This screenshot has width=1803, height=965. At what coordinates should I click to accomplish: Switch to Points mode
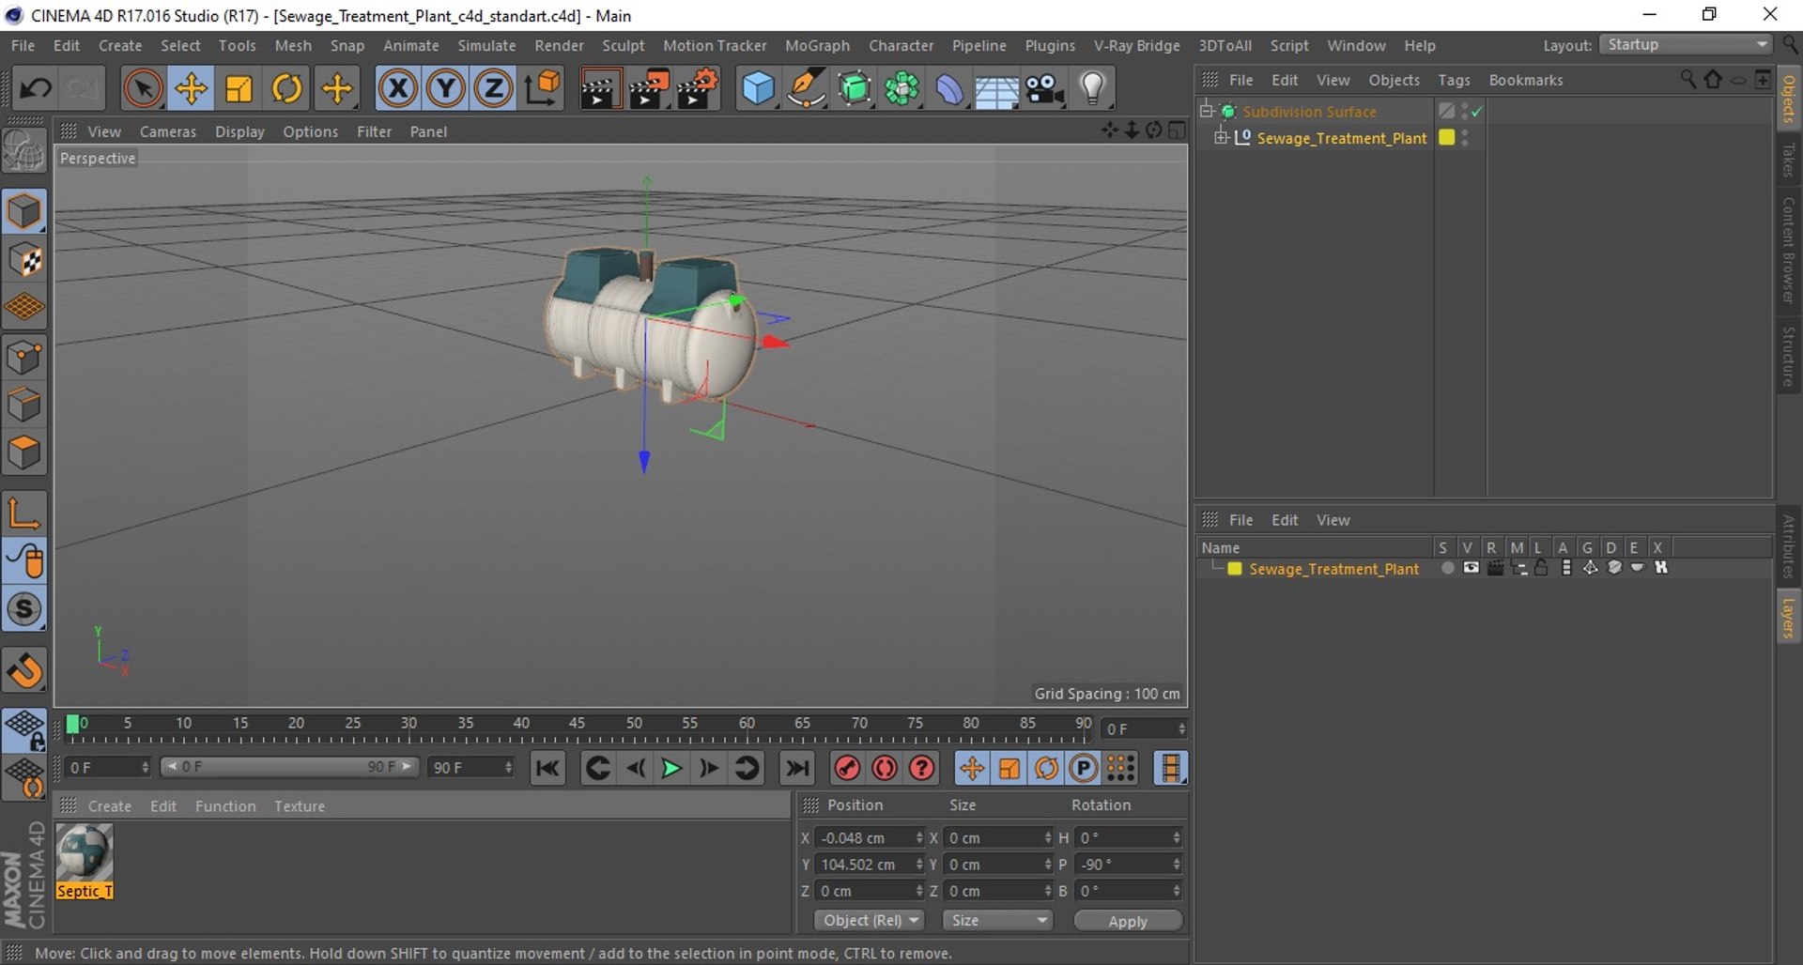[24, 358]
